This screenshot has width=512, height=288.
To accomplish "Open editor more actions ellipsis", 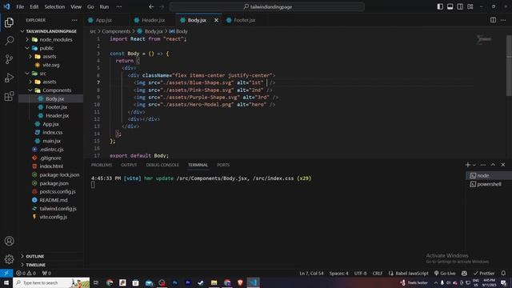I will (x=503, y=20).
